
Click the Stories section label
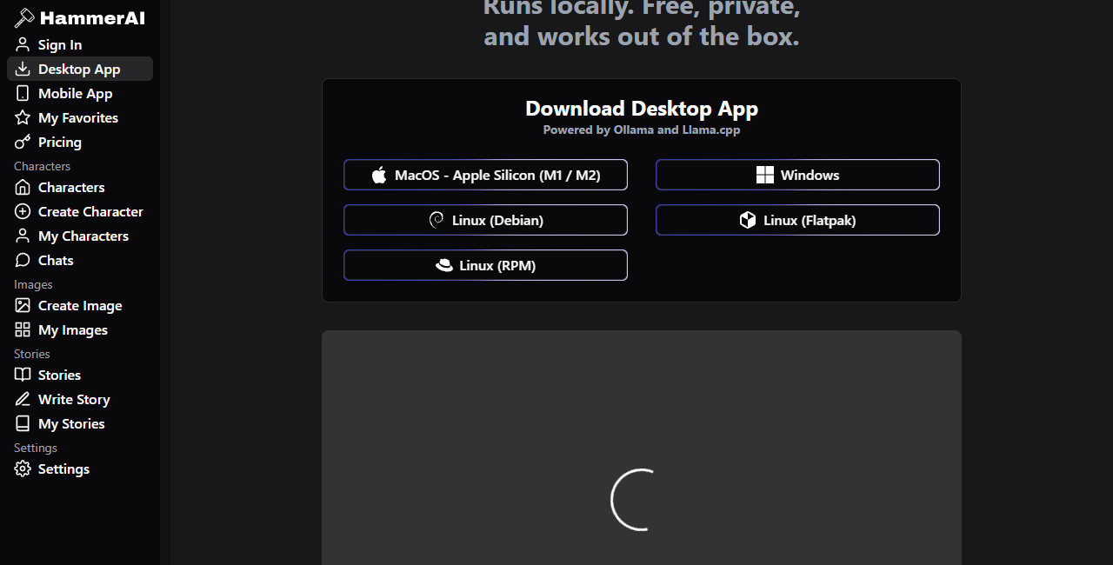pos(32,354)
